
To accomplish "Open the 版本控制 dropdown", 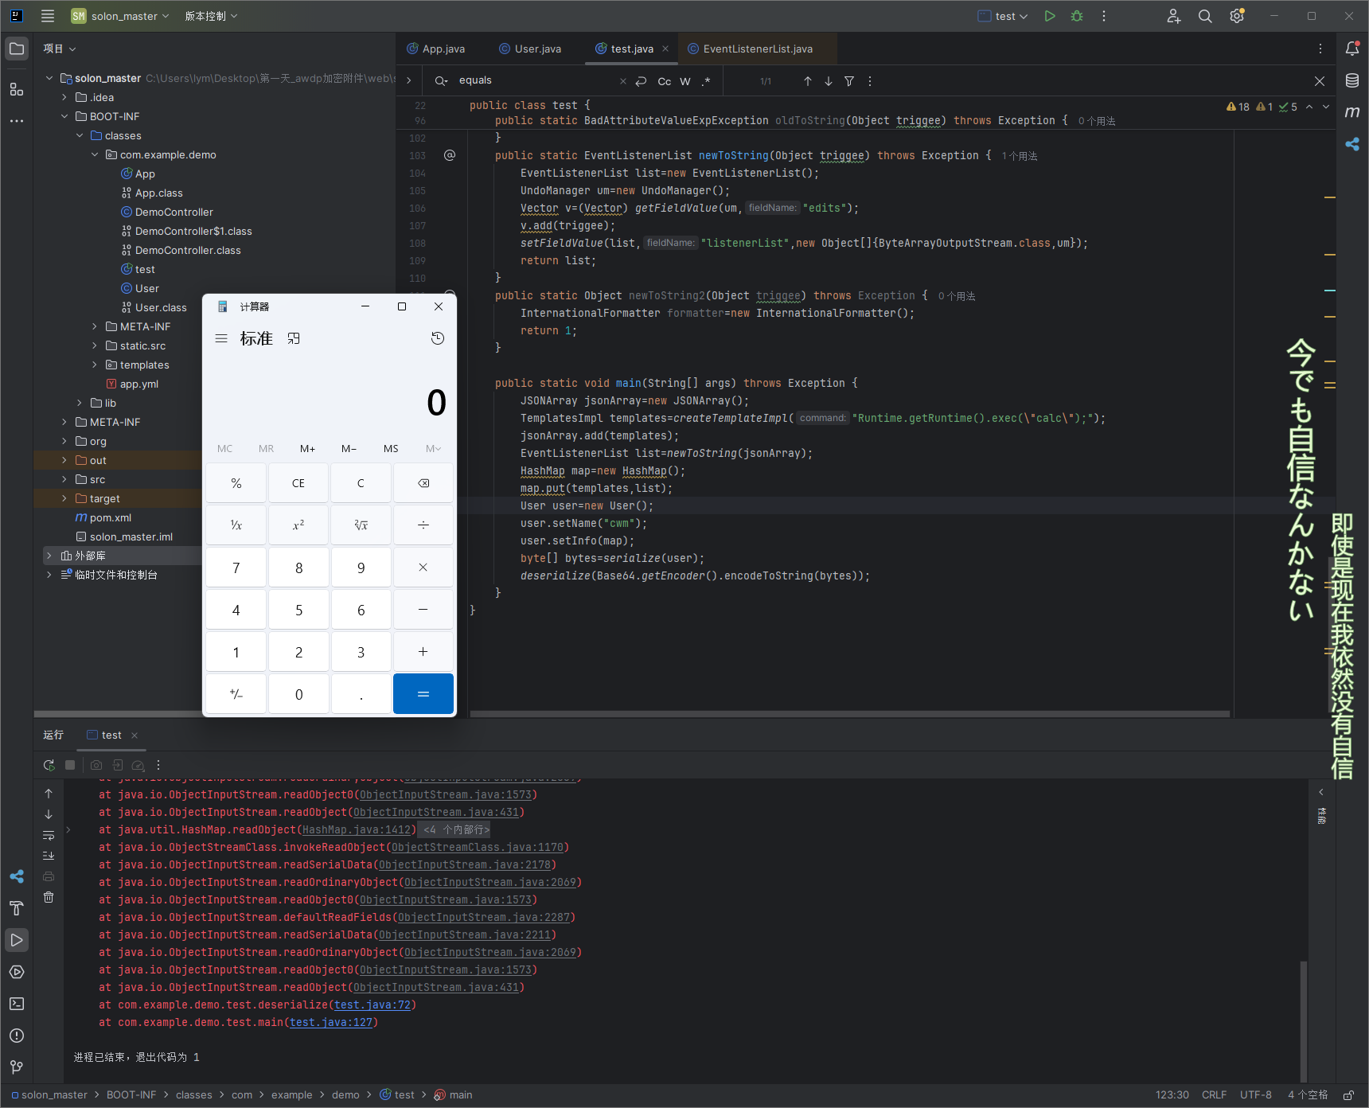I will [x=211, y=16].
